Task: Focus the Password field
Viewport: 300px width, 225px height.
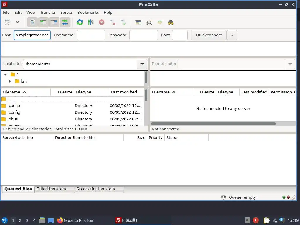Action: [144, 35]
